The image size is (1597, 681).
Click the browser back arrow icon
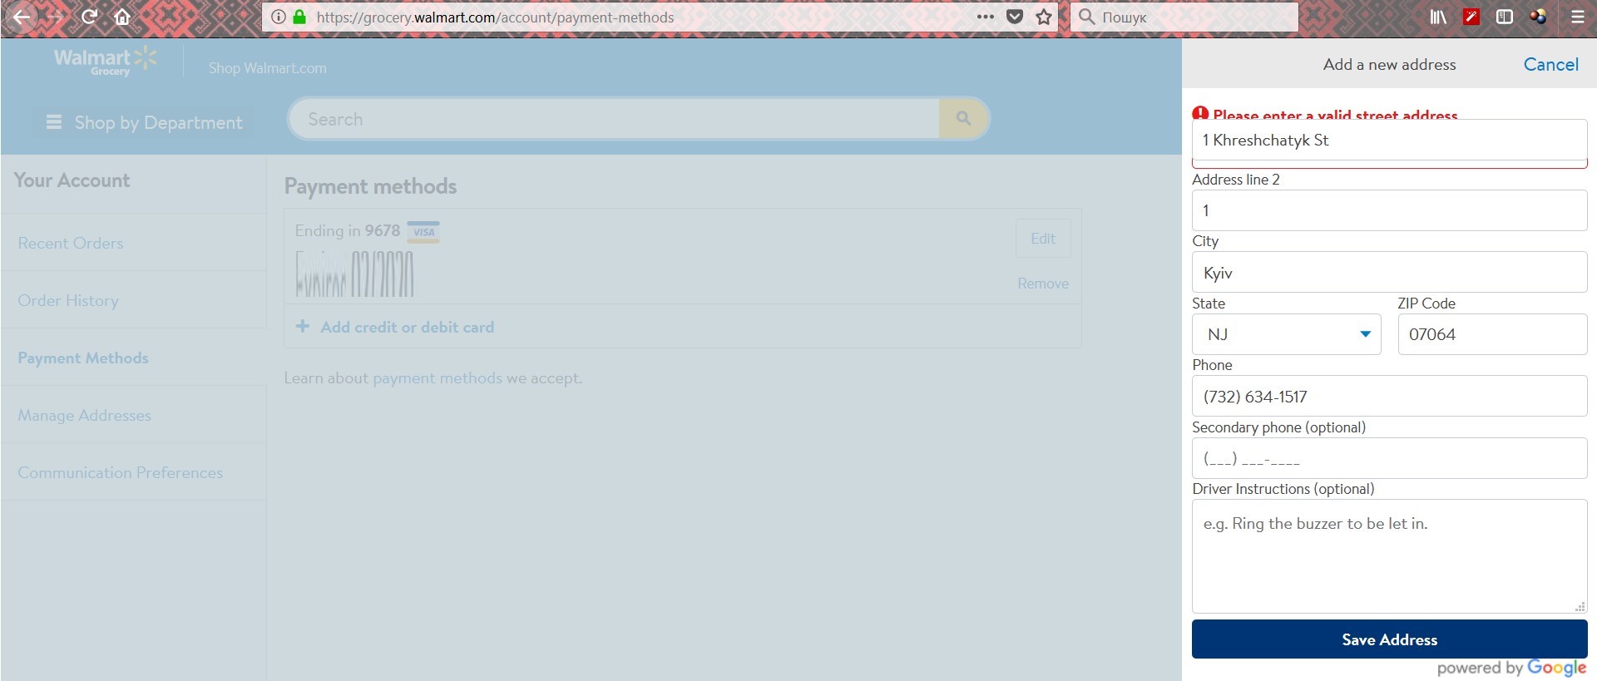[x=22, y=17]
